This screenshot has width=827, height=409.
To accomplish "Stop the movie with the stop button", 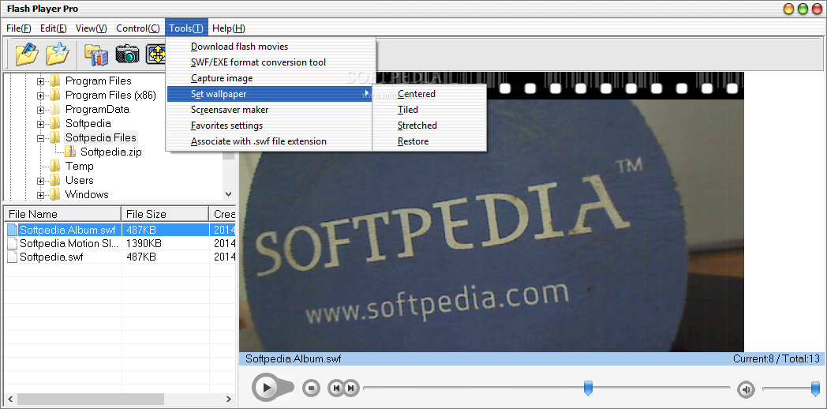I will click(x=311, y=388).
